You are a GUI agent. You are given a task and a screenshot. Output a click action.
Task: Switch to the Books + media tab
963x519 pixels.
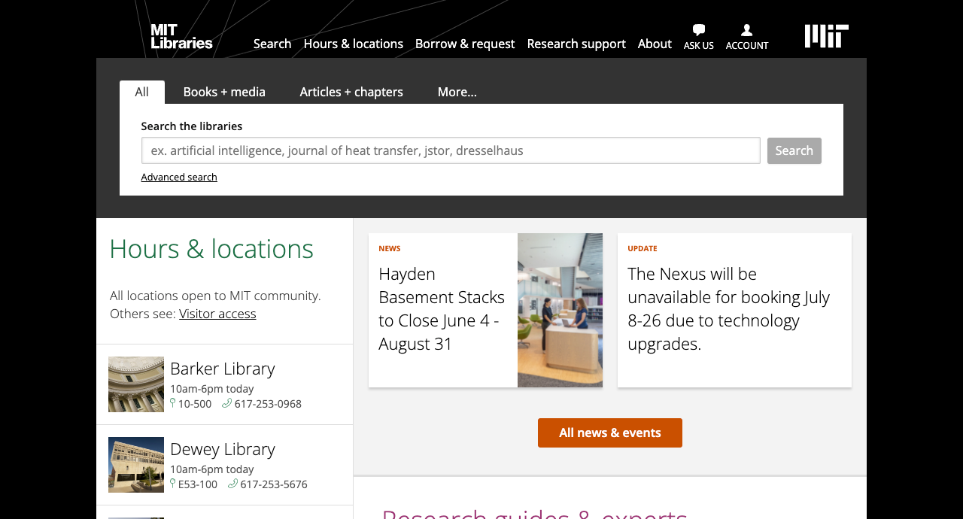coord(224,92)
